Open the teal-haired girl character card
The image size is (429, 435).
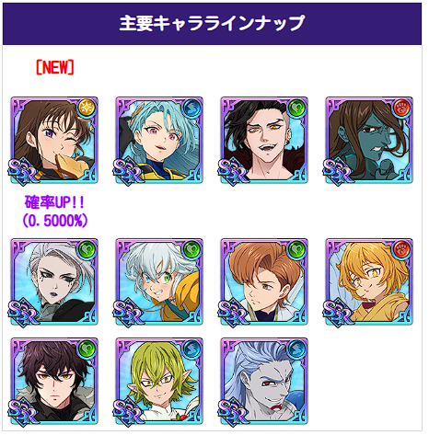tap(159, 141)
